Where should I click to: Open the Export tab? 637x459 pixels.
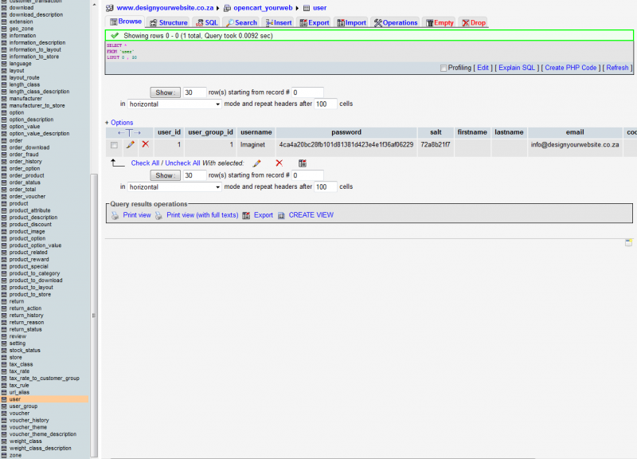point(314,23)
